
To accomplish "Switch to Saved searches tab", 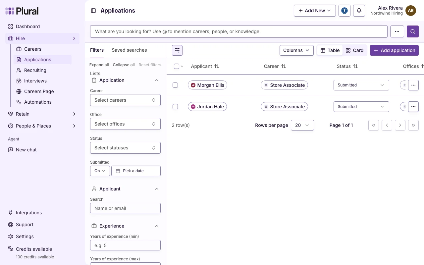I will coord(129,50).
